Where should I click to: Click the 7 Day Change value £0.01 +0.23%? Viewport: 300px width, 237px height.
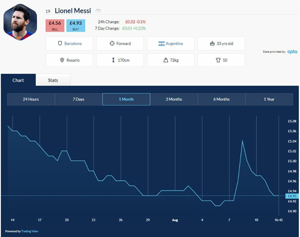pos(134,28)
